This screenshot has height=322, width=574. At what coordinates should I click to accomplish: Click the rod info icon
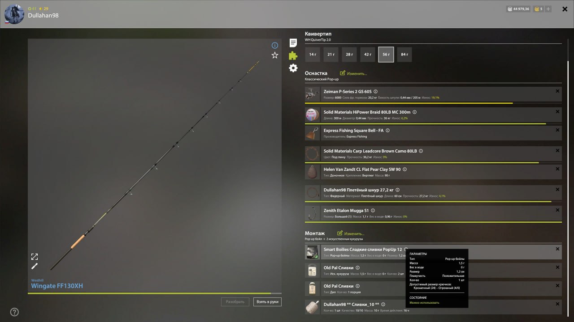(275, 45)
